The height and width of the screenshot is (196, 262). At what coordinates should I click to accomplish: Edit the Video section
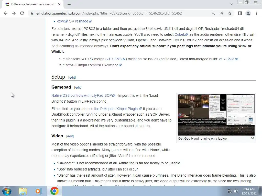[70, 136]
